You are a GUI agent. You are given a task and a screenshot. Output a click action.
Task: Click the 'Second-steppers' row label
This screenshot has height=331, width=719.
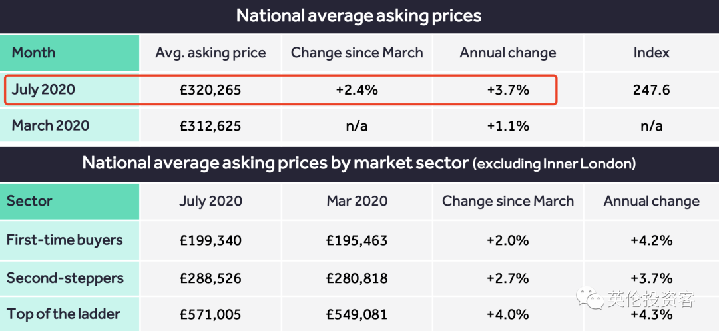point(65,278)
